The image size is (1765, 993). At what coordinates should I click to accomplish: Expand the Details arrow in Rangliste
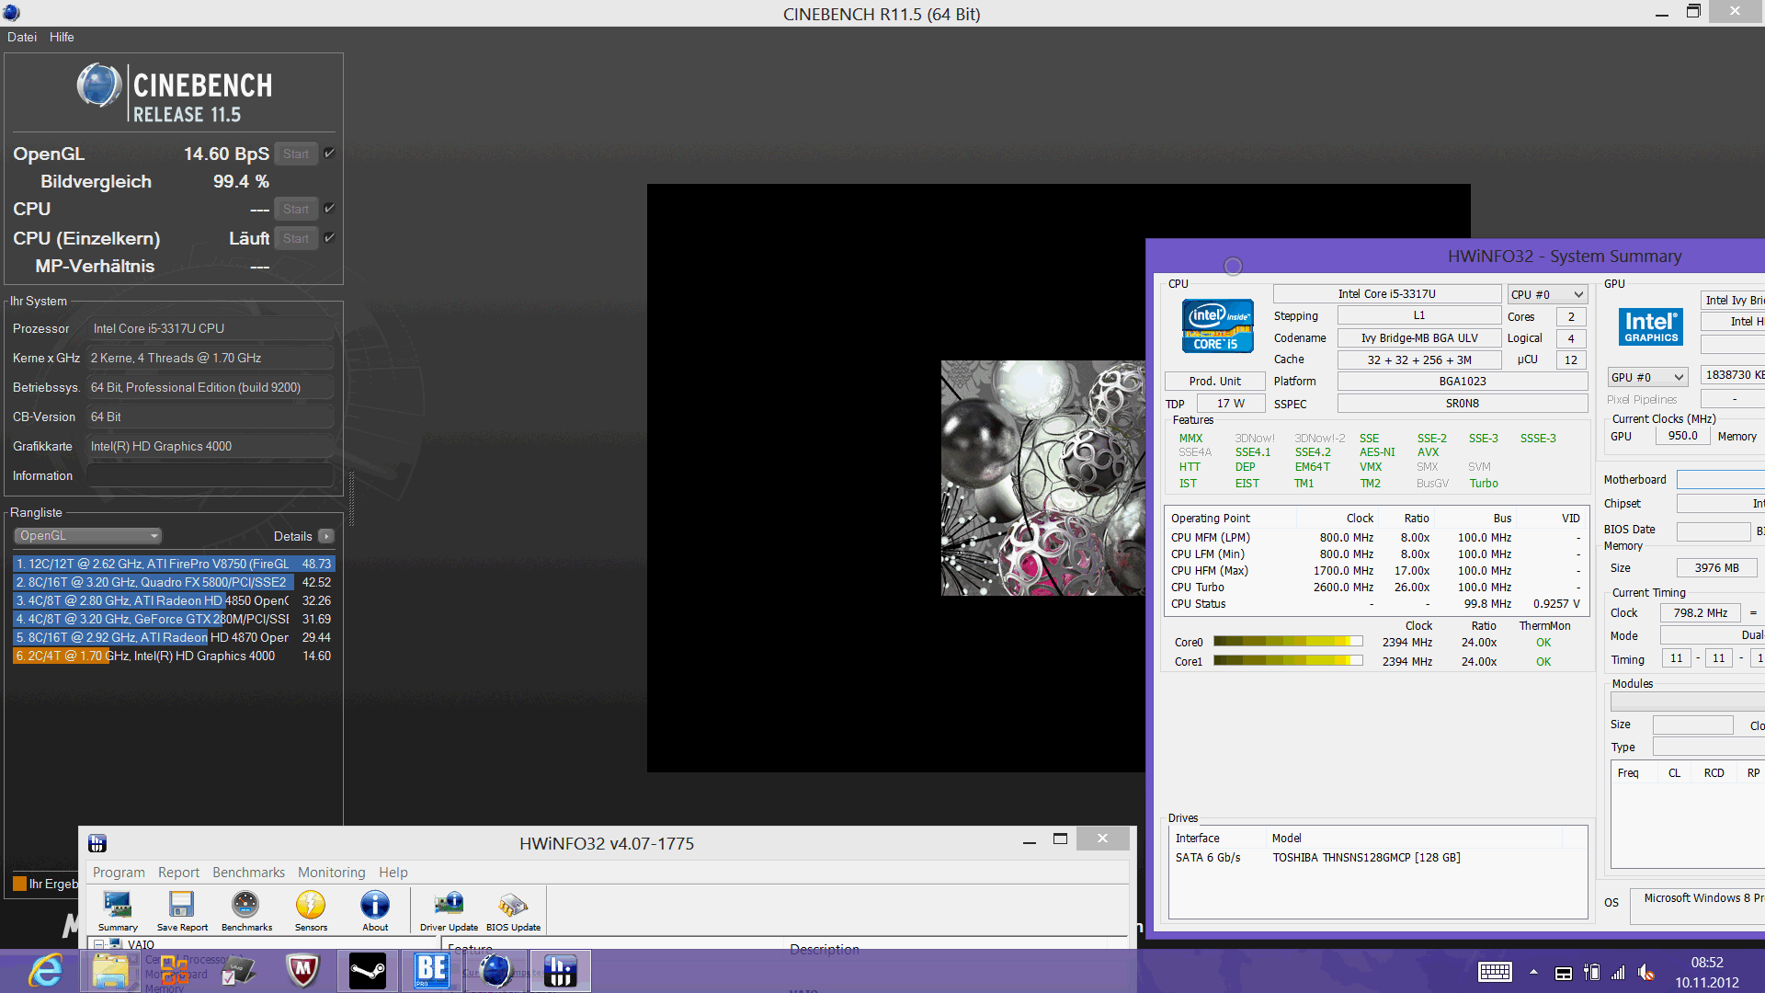pos(326,536)
